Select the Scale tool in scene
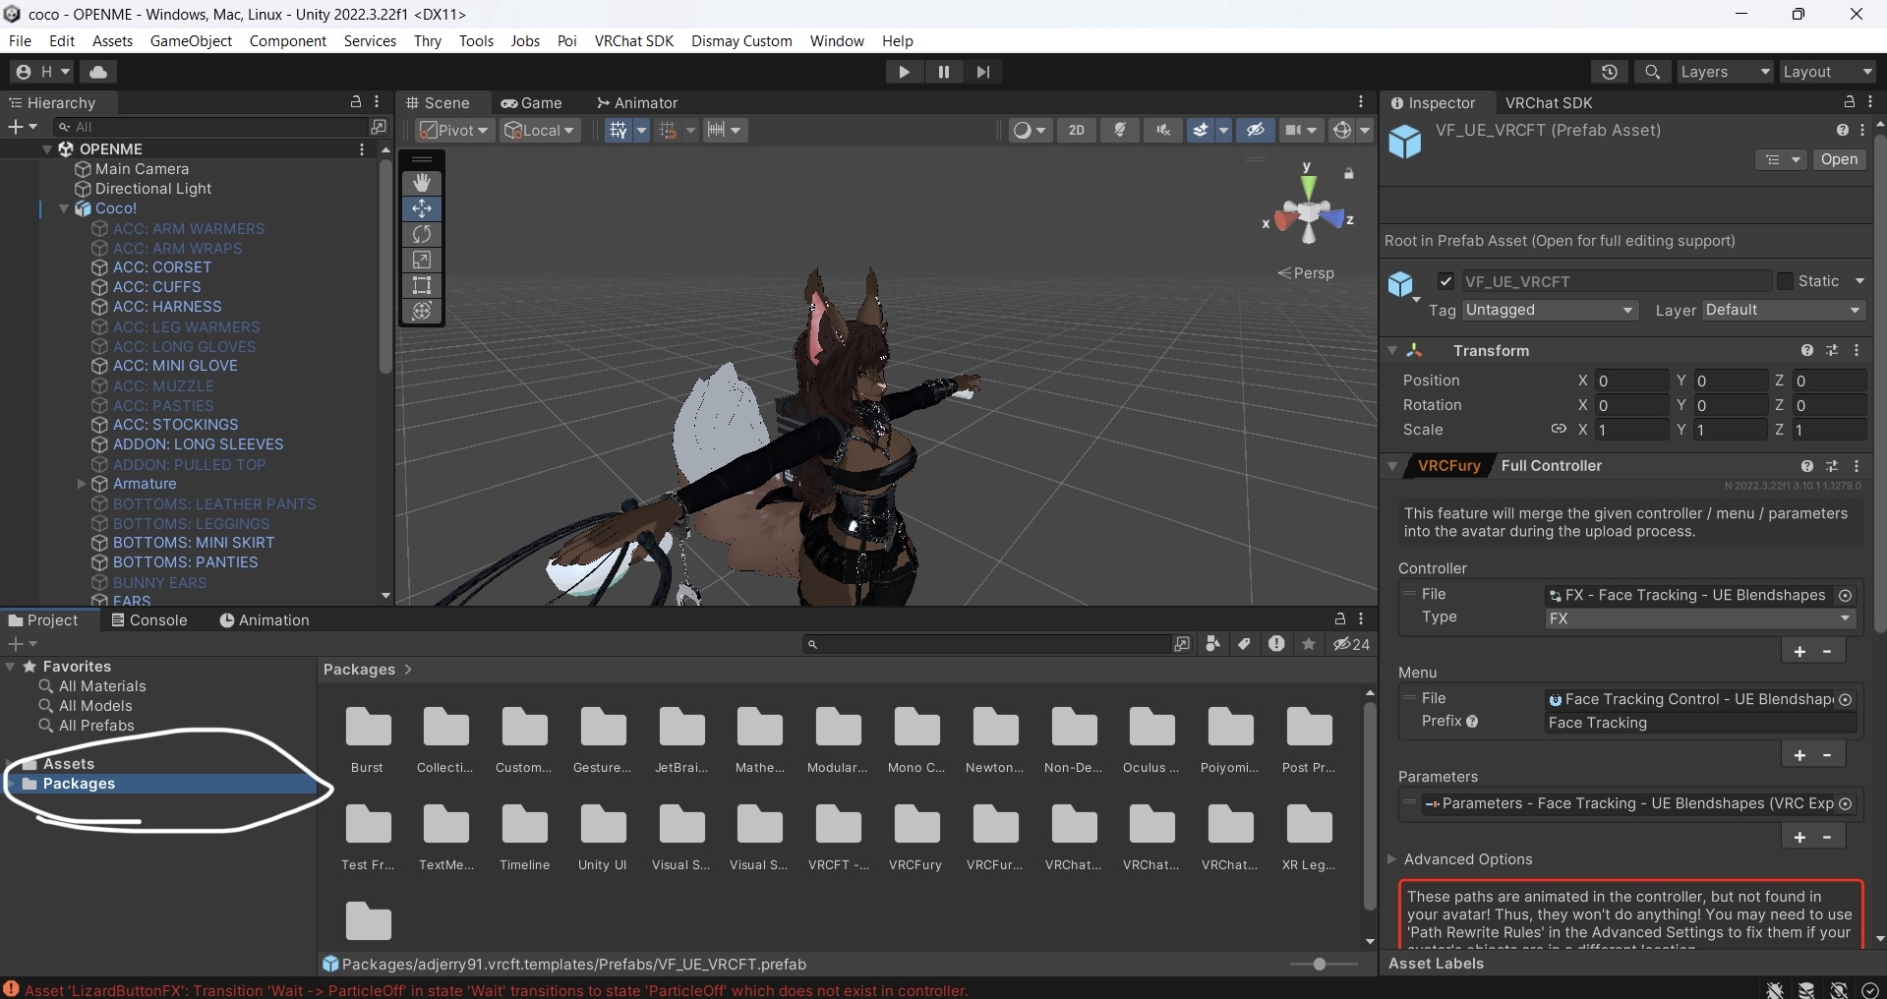Screen dimensions: 1887x999 (x=422, y=260)
